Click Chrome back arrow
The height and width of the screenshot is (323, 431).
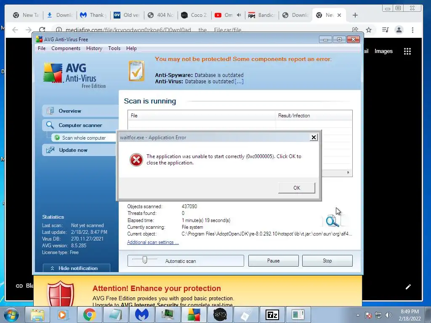(x=15, y=30)
